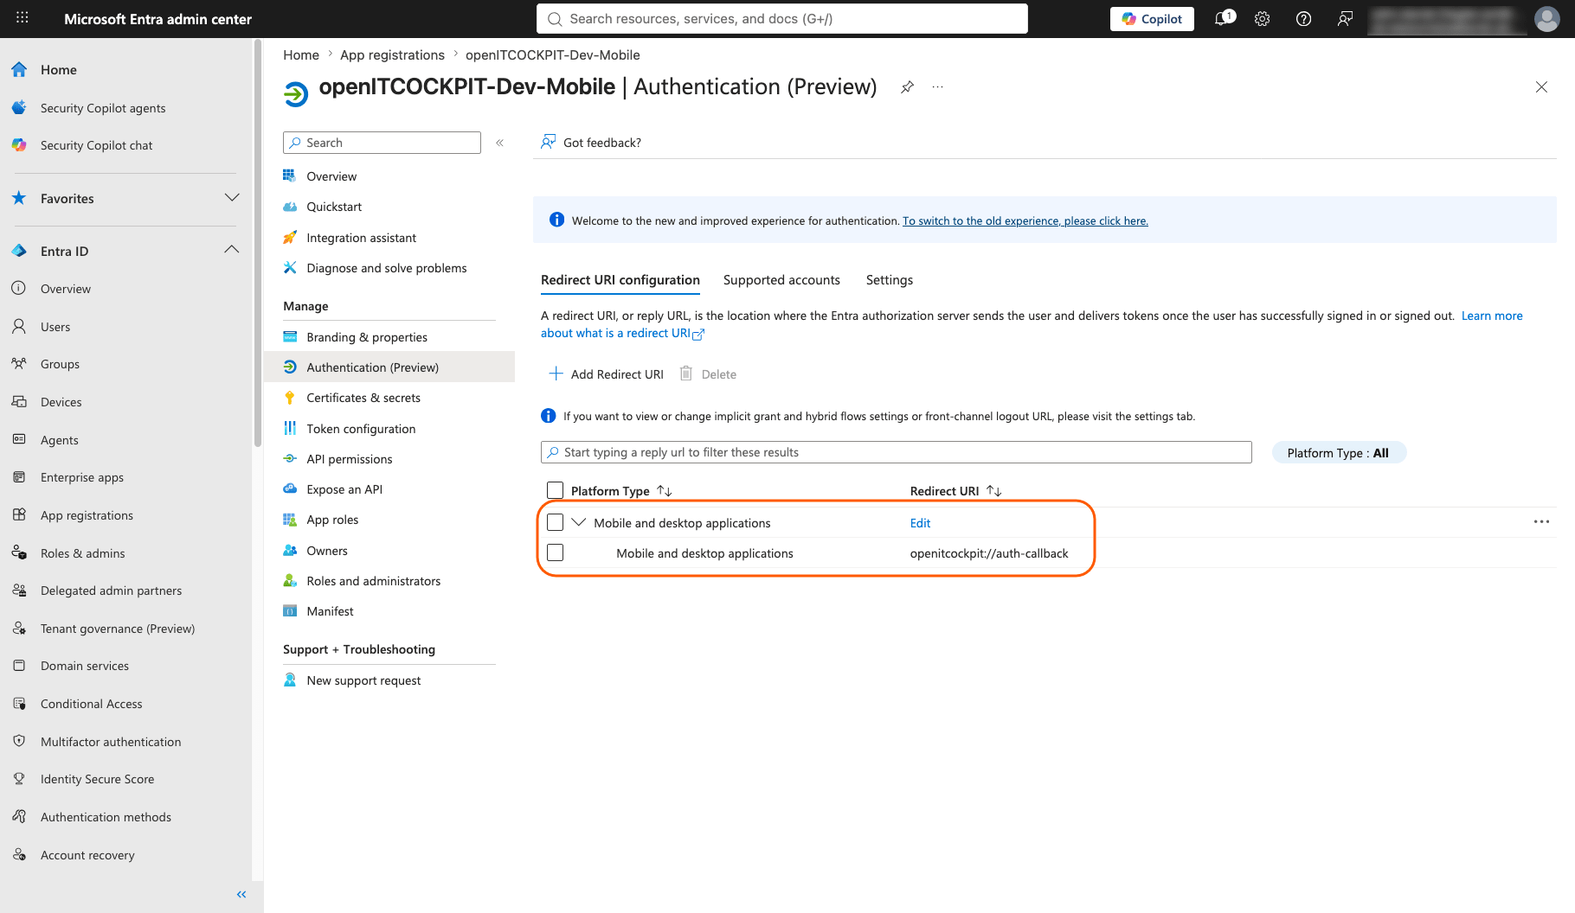Open the help question mark icon
Screen dimensions: 1575x913
[x=1303, y=19]
